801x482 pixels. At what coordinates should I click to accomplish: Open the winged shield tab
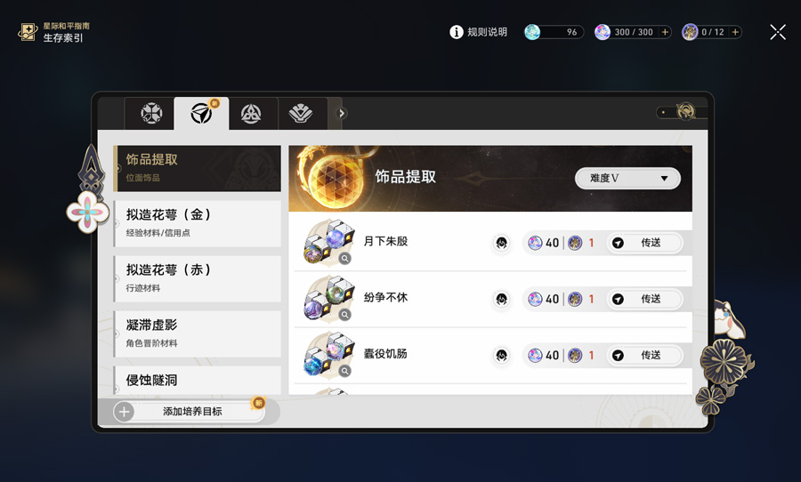301,113
